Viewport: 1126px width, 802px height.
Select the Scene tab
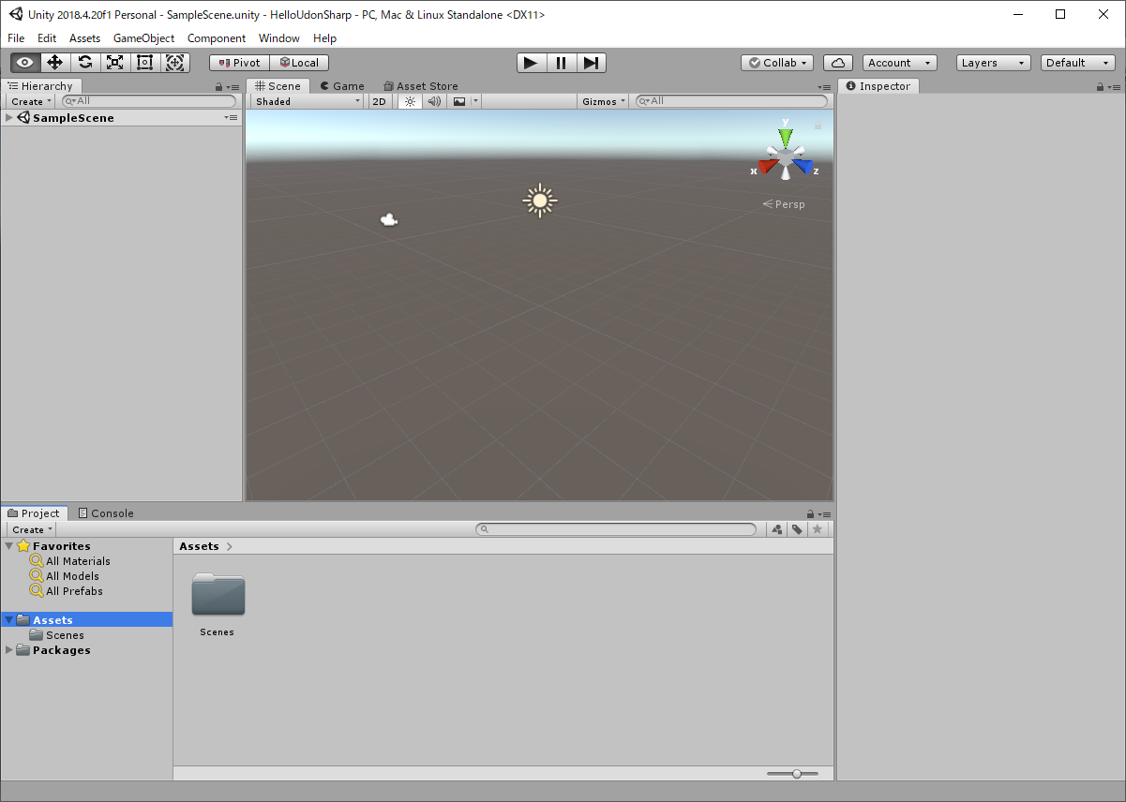(278, 86)
